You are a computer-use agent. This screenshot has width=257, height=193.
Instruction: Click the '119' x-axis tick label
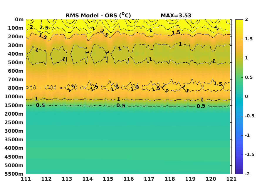tap(190, 179)
